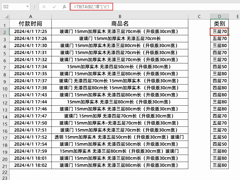Click the 付款时间 header cell
Viewport: 240px width, 180px height.
tap(31, 24)
